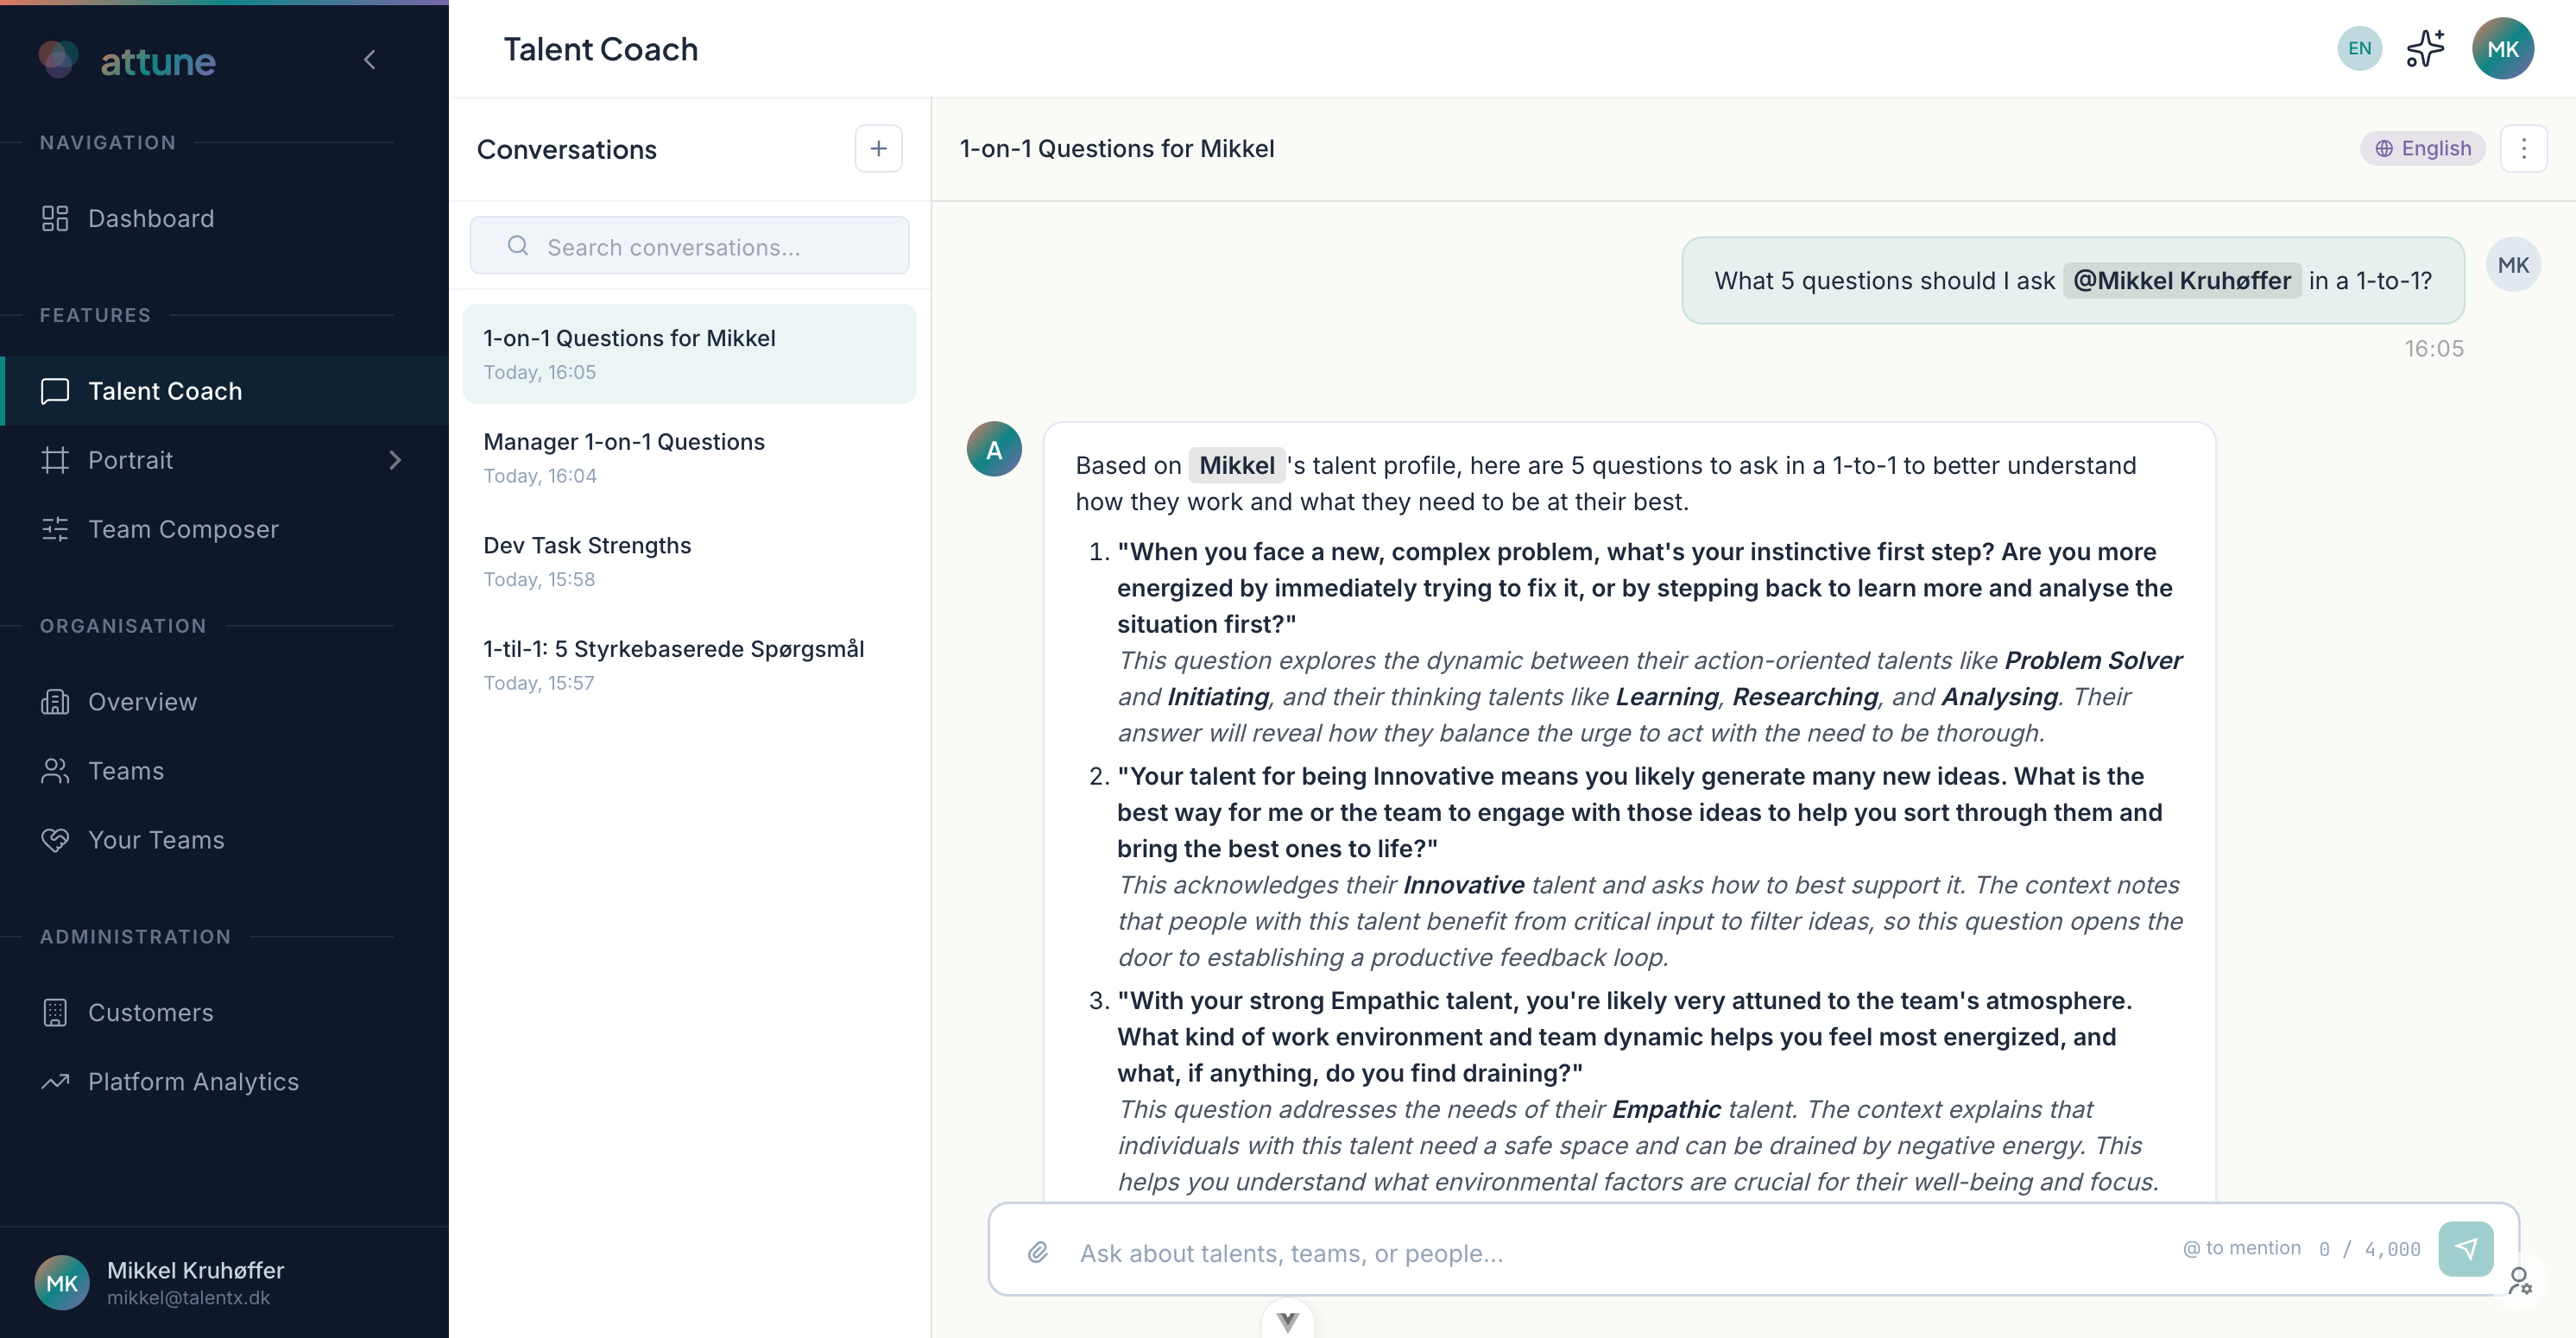Collapse the left sidebar
This screenshot has width=2576, height=1338.
click(x=370, y=59)
